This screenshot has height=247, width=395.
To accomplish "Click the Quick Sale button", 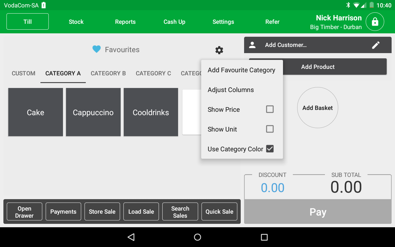I will point(219,212).
